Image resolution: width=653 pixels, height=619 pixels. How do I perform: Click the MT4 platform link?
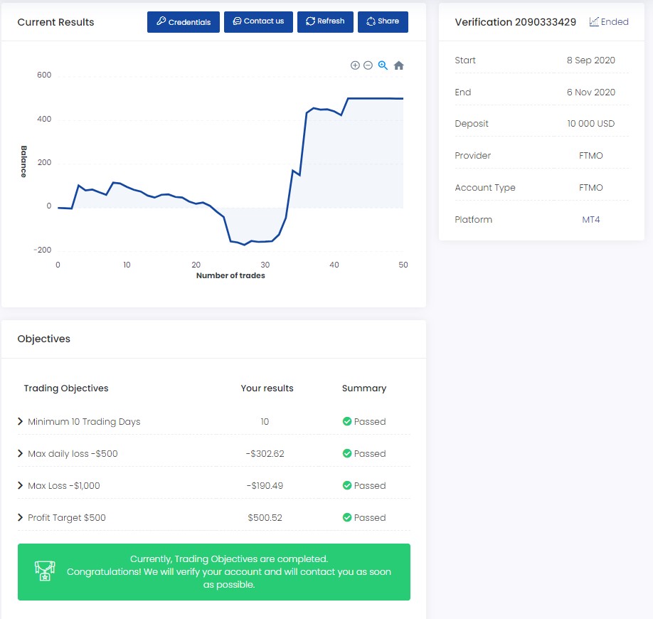(x=590, y=220)
